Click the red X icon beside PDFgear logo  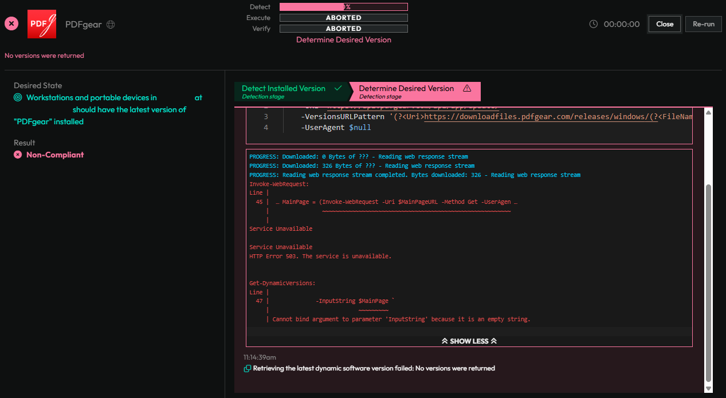point(11,24)
